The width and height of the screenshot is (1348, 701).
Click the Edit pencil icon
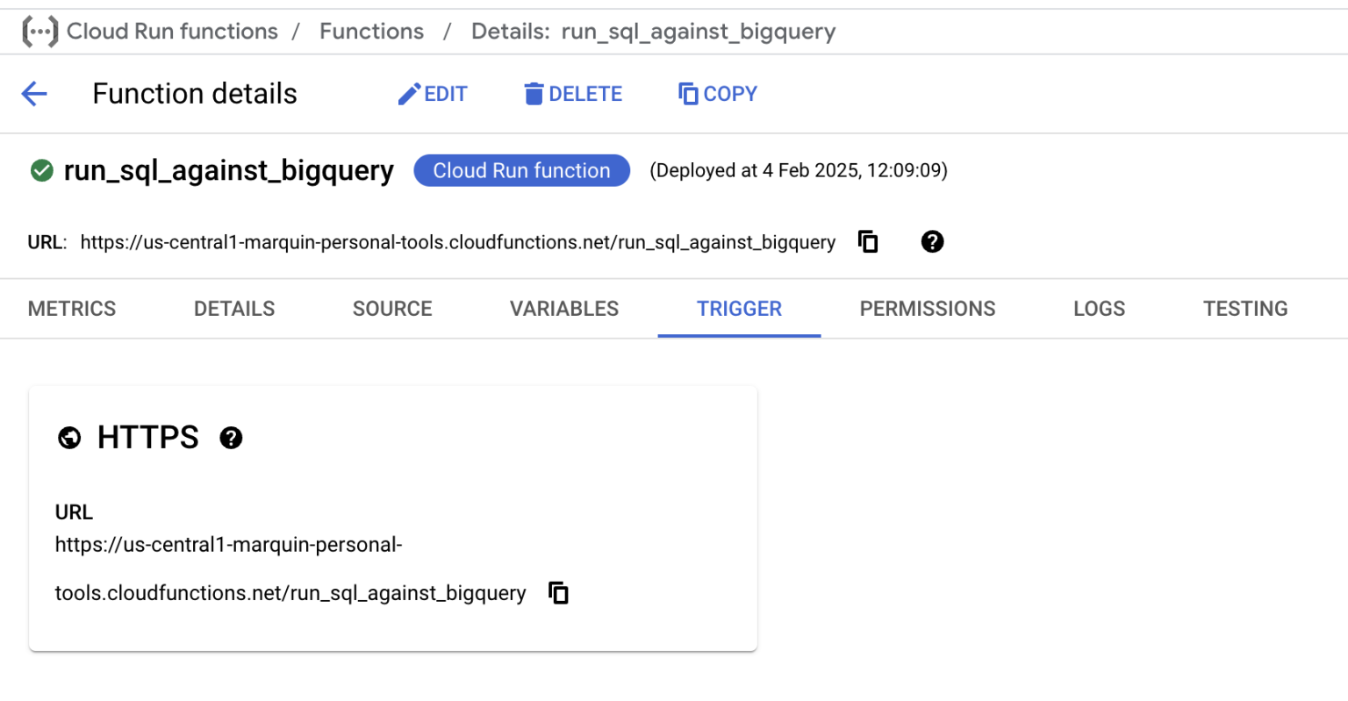point(409,92)
